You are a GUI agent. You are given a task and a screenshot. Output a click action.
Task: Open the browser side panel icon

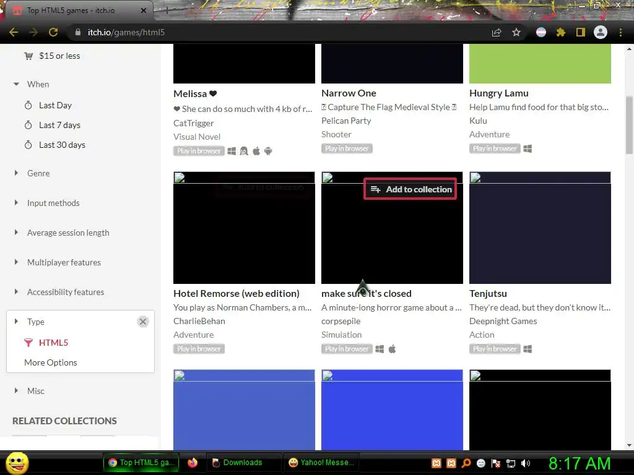coord(581,32)
